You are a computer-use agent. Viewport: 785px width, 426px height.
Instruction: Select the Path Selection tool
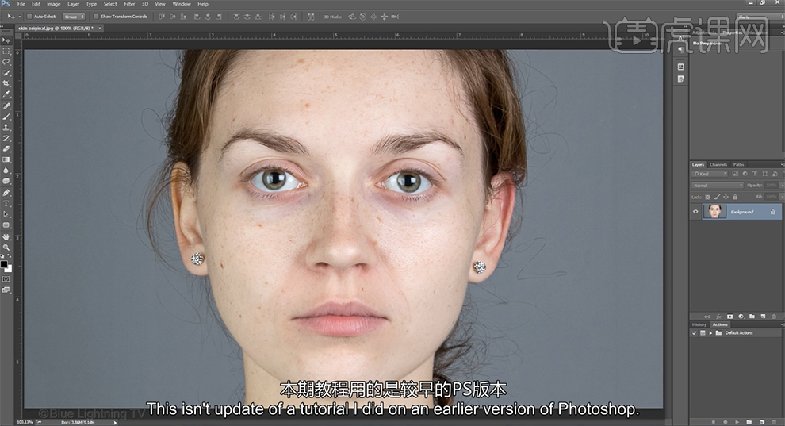click(x=6, y=214)
